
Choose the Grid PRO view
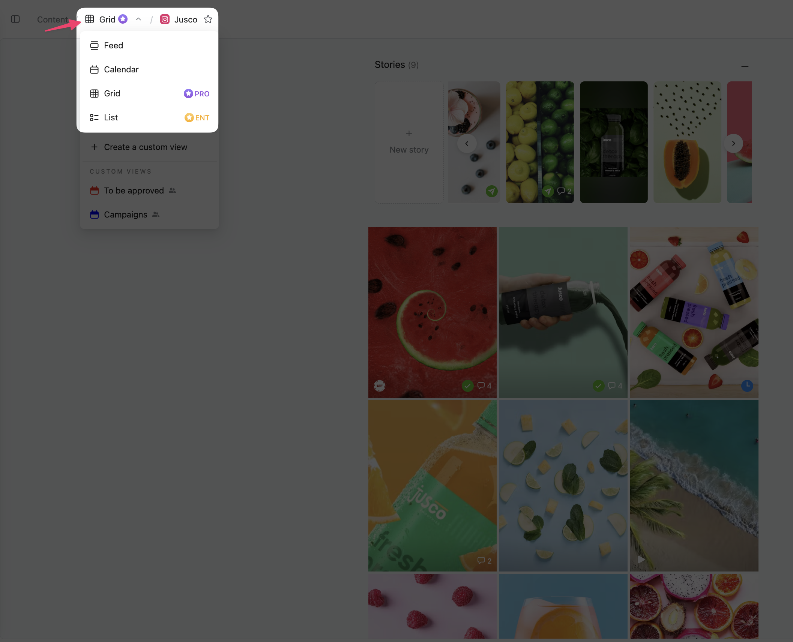point(112,93)
